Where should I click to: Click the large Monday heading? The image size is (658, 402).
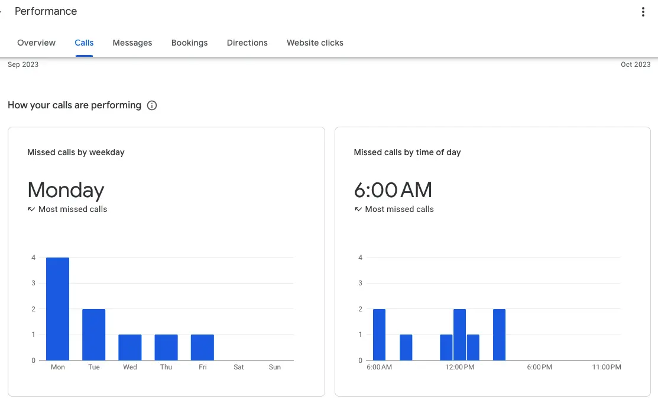coord(66,190)
